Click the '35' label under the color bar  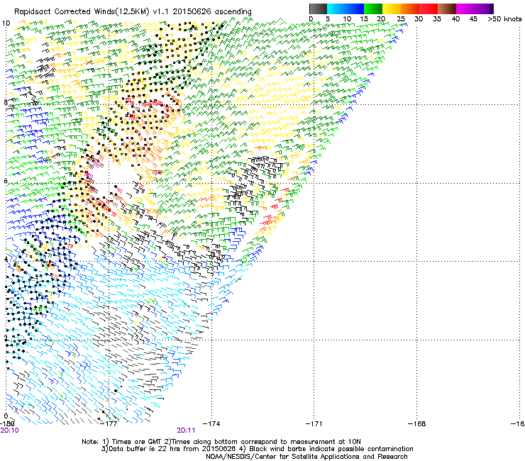coord(437,19)
